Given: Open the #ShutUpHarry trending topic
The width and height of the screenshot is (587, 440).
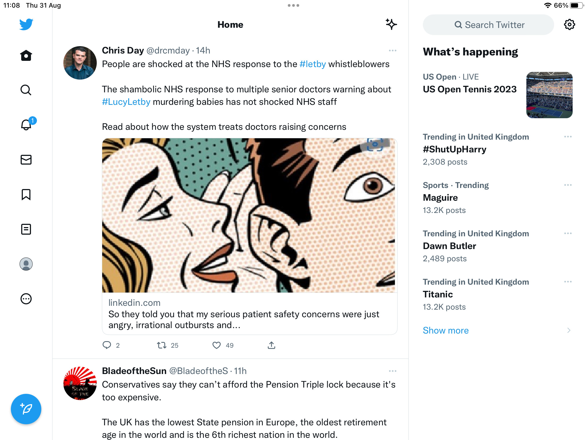Looking at the screenshot, I should [x=455, y=149].
